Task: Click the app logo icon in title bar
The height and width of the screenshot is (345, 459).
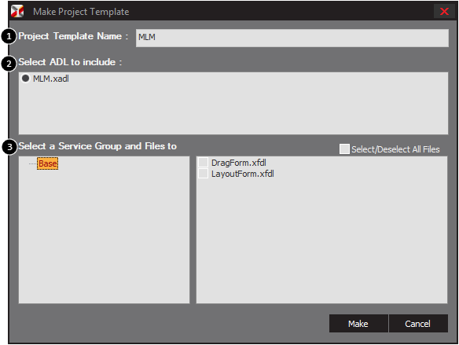Action: point(17,12)
